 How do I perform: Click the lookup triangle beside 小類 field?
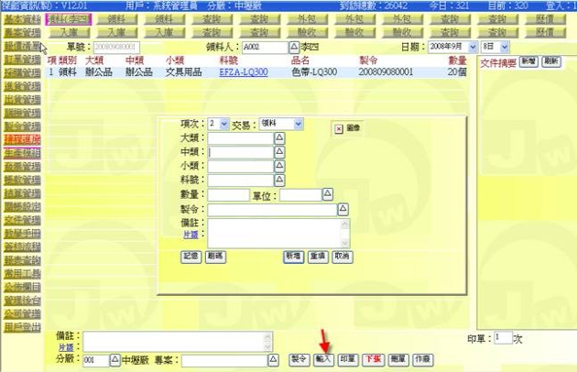[x=280, y=167]
